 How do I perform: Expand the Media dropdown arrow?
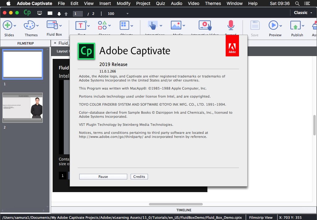point(184,26)
